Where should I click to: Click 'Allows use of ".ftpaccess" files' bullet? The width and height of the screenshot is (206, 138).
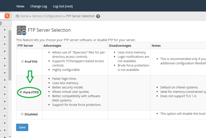(x=79, y=55)
